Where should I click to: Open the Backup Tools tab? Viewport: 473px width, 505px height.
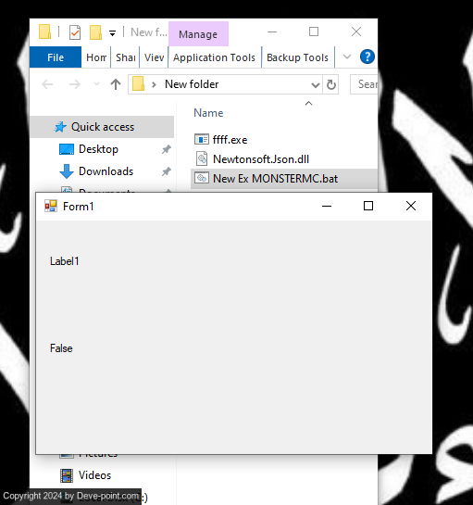tap(298, 57)
